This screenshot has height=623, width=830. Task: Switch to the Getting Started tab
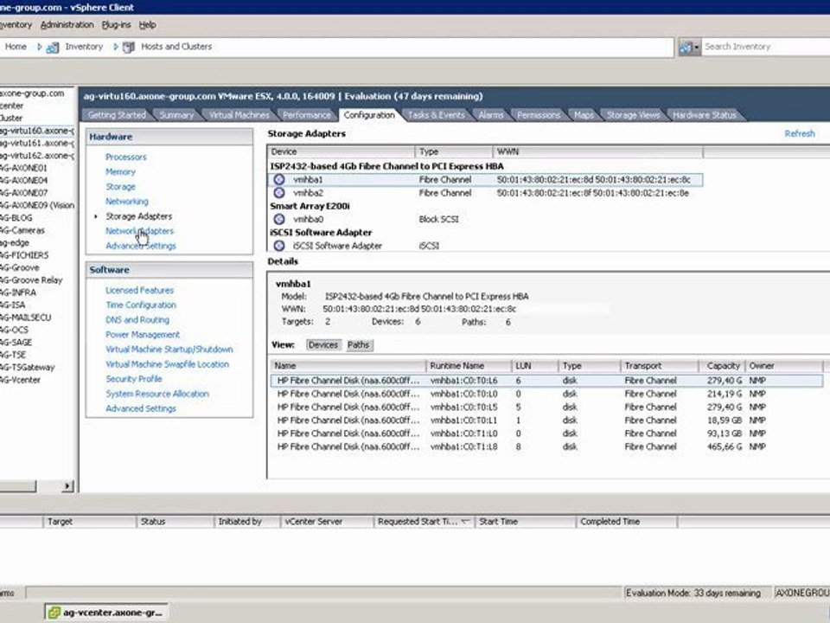117,115
